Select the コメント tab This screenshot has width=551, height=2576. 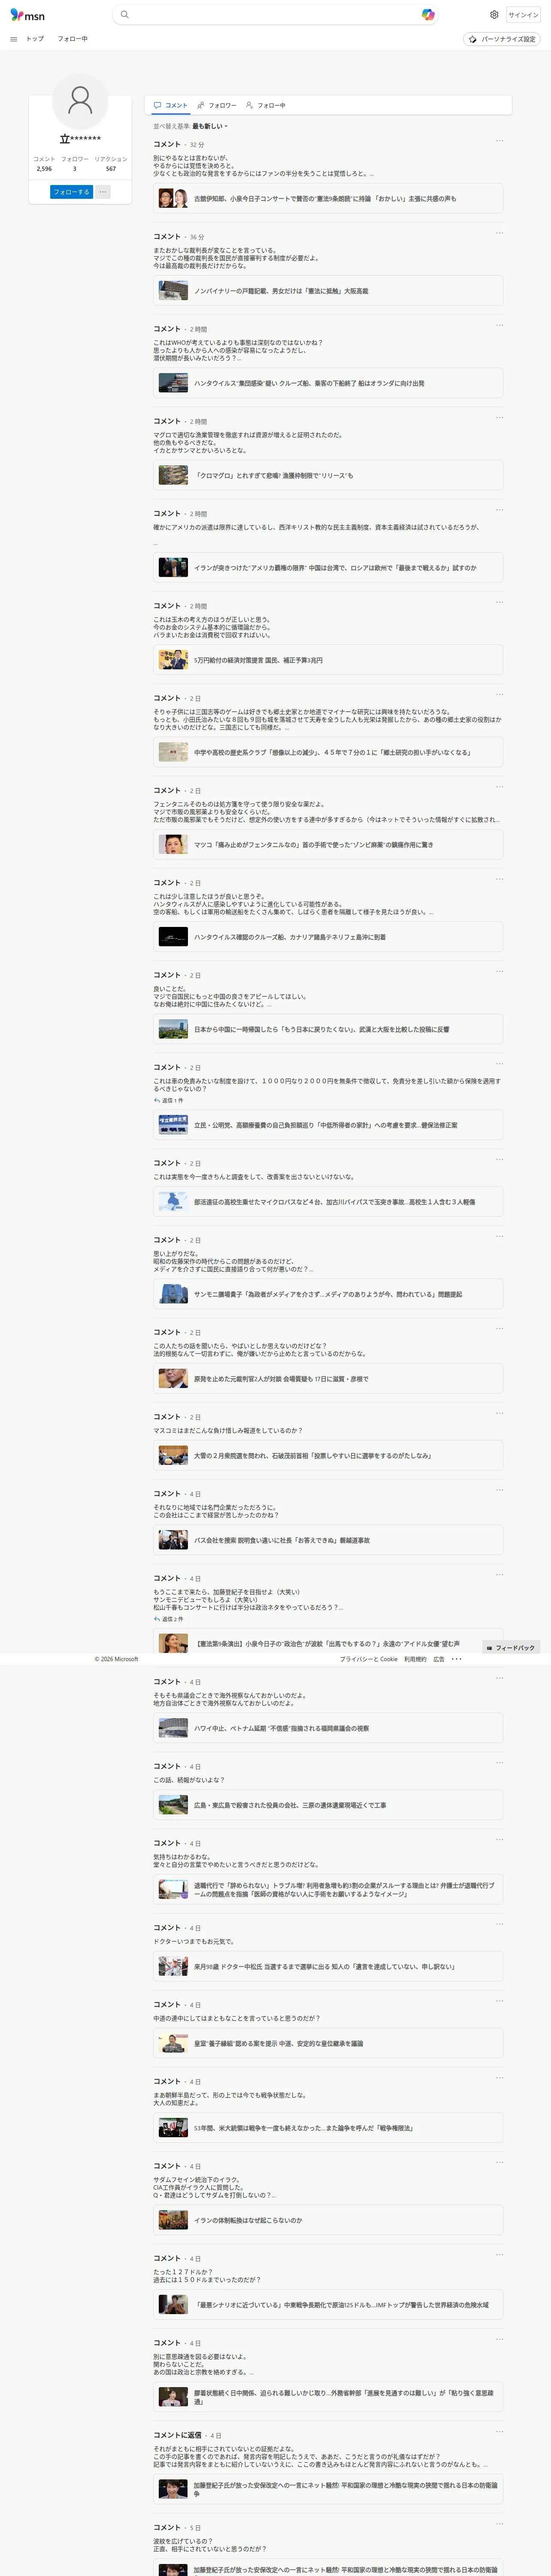click(x=170, y=105)
